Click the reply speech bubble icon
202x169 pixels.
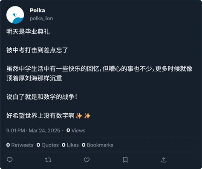pyautogui.click(x=10, y=160)
